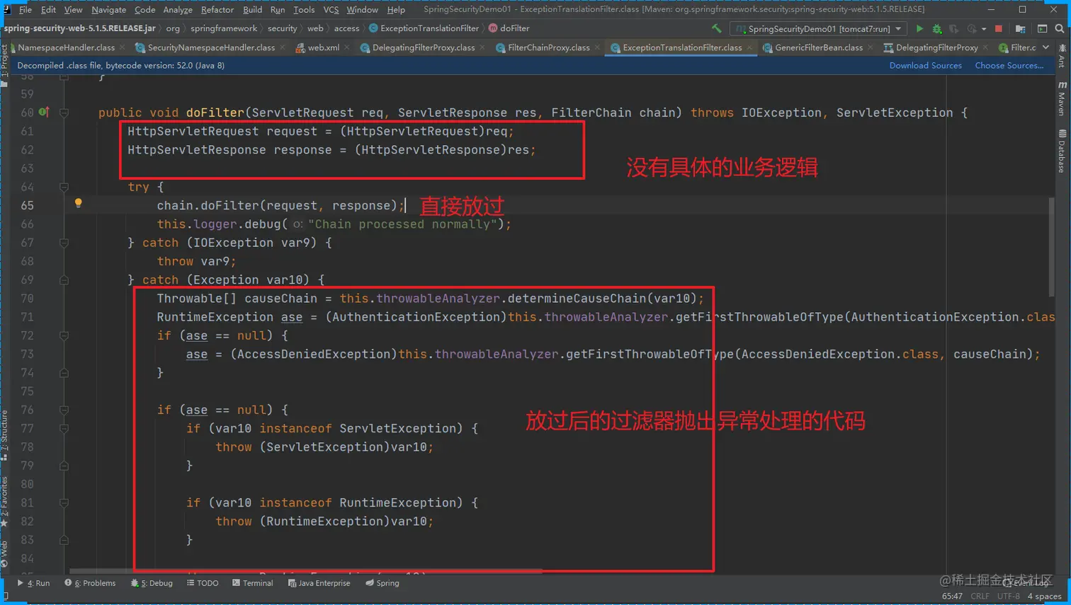Open Project tool window on left sidebar
Viewport: 1071px width, 605px height.
click(4, 64)
